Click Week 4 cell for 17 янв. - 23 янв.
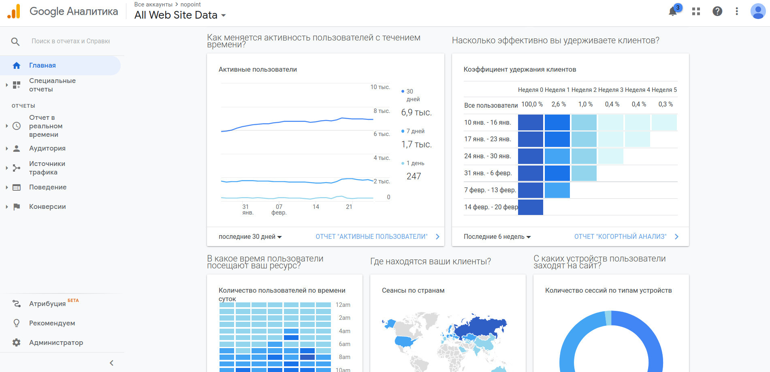This screenshot has width=770, height=372. (638, 139)
